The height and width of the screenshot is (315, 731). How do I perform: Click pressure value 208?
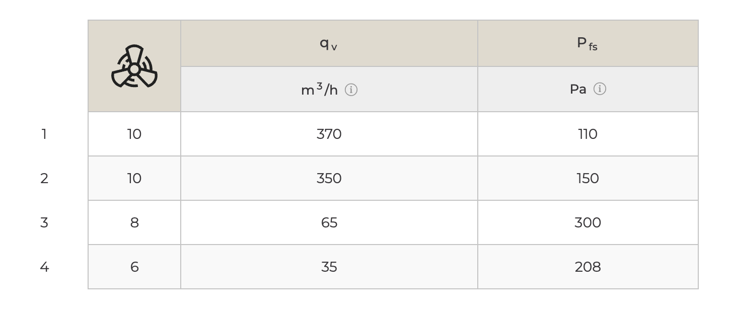click(588, 267)
